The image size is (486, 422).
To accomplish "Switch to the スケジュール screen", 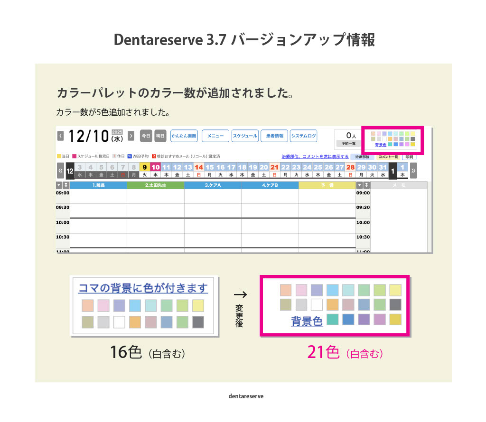I will (x=245, y=136).
